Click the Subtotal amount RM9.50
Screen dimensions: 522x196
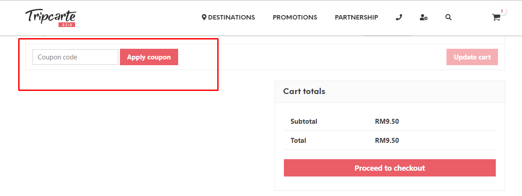click(387, 122)
